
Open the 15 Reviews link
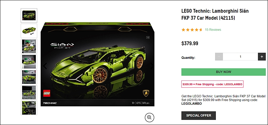click(x=213, y=30)
